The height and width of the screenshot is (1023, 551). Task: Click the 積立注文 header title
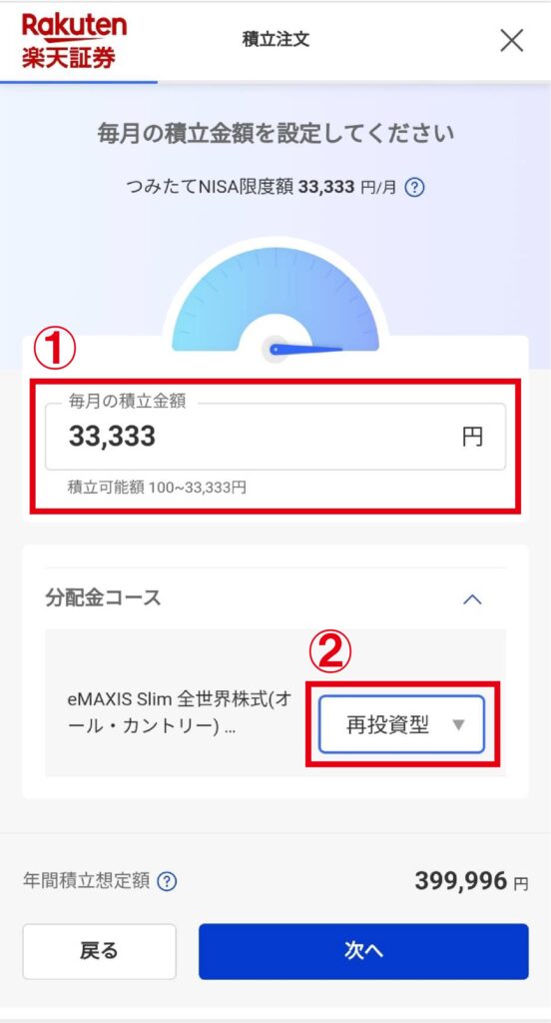(275, 39)
